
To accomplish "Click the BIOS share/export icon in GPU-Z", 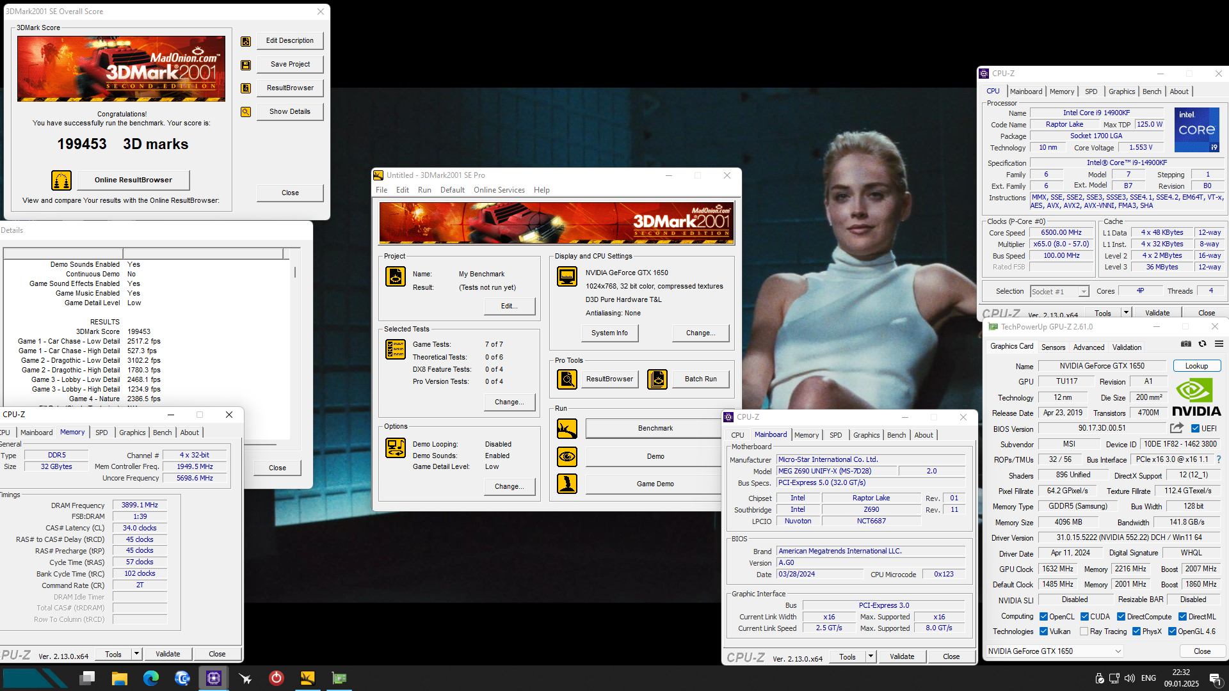I will pos(1177,428).
